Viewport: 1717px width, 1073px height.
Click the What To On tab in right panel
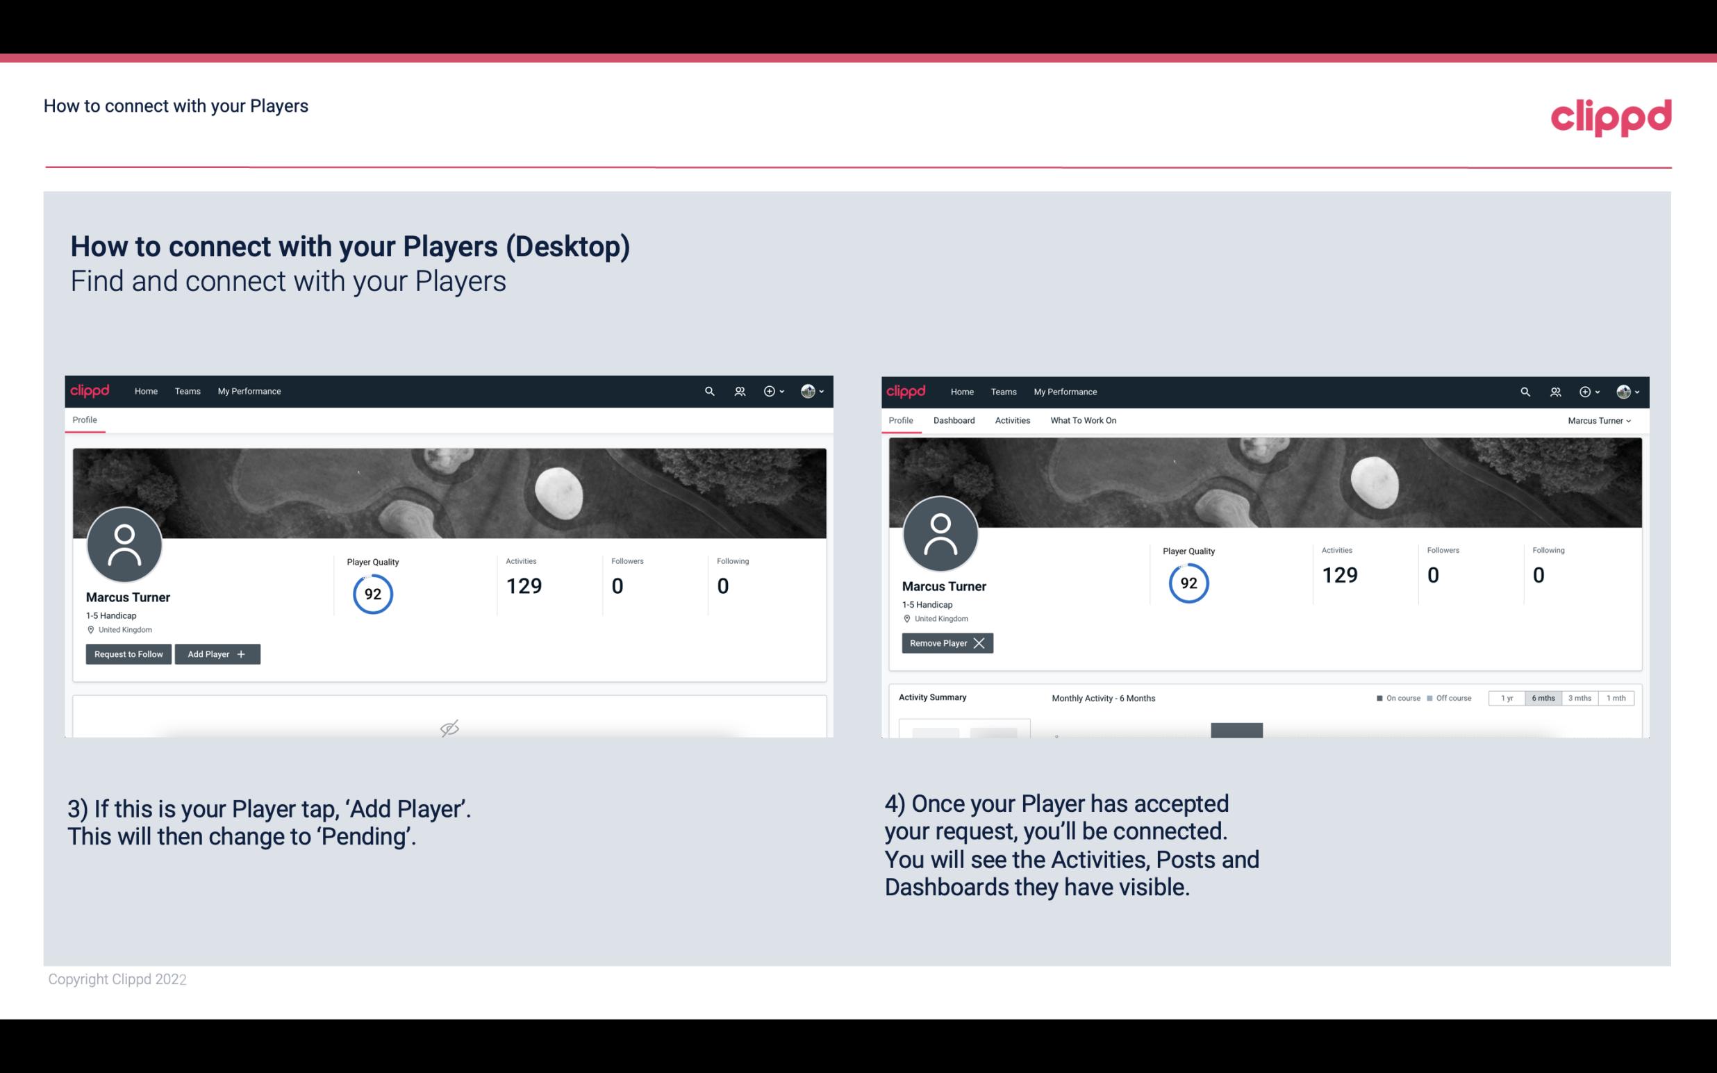tap(1083, 420)
